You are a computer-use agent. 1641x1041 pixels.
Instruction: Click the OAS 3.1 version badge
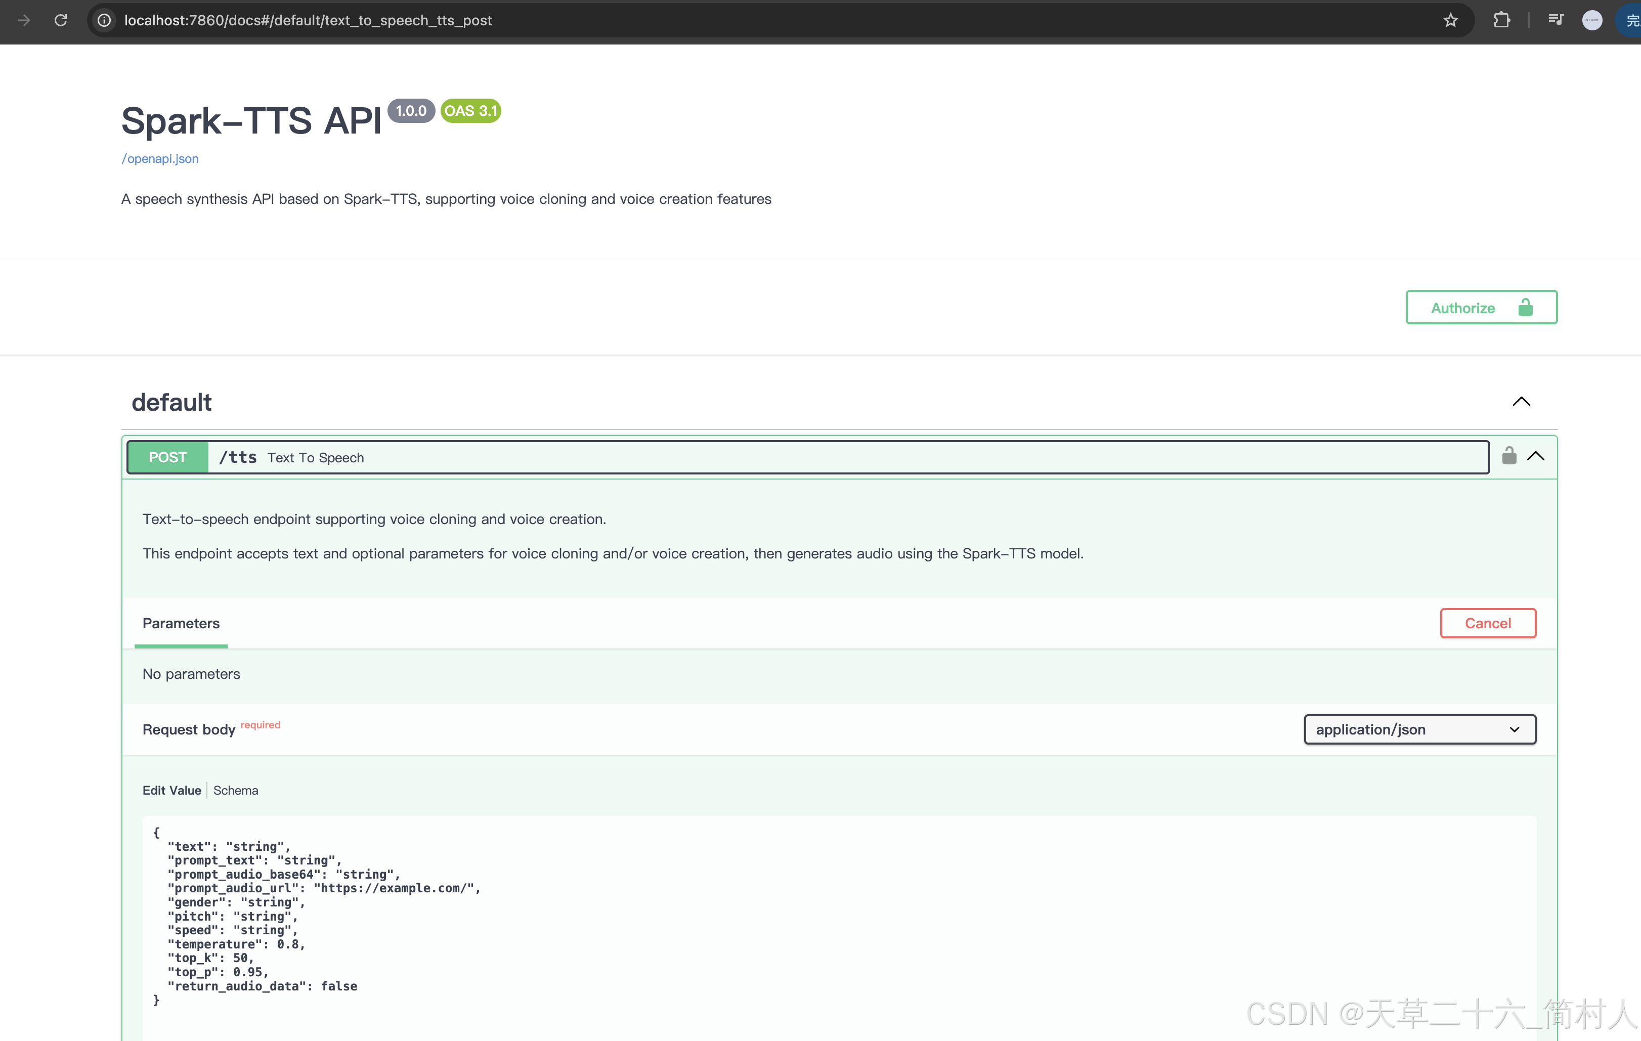pyautogui.click(x=470, y=111)
